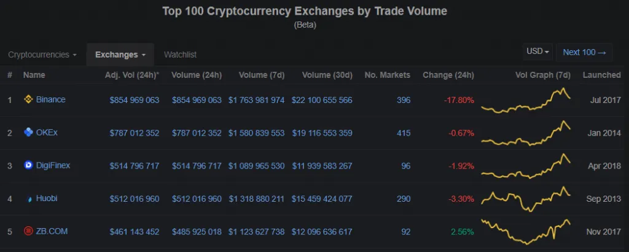Image resolution: width=629 pixels, height=252 pixels.
Task: Open the USD currency selector
Action: point(537,52)
